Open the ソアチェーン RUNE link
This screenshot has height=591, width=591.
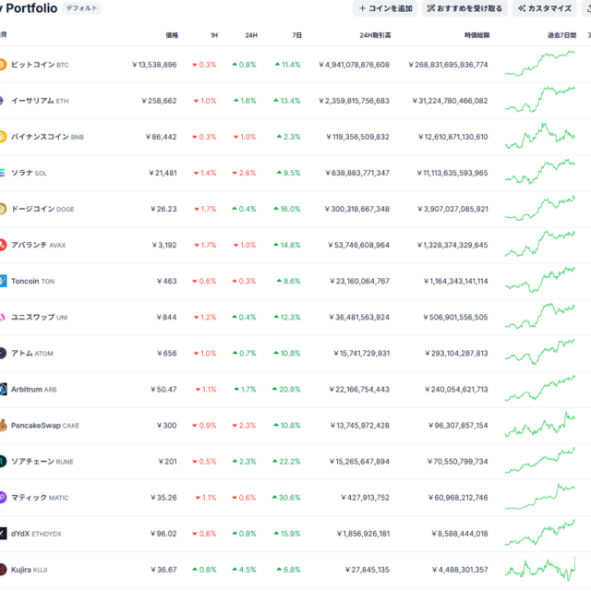[x=42, y=462]
